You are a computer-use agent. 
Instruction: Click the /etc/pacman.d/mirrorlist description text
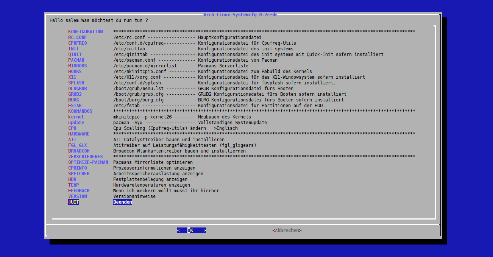(x=181, y=66)
